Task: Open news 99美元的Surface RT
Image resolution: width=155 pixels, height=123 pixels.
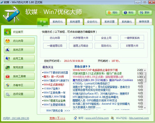Action: [x=101, y=94]
